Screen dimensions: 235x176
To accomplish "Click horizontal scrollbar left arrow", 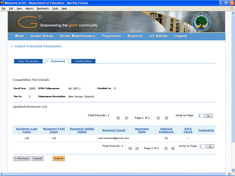I will click(2, 174).
